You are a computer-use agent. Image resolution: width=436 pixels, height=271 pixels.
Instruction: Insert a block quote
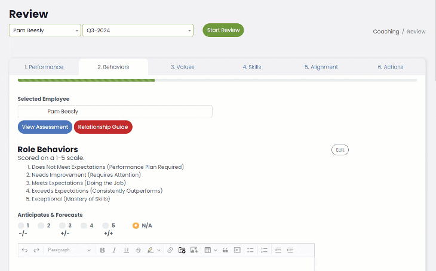[x=226, y=250]
